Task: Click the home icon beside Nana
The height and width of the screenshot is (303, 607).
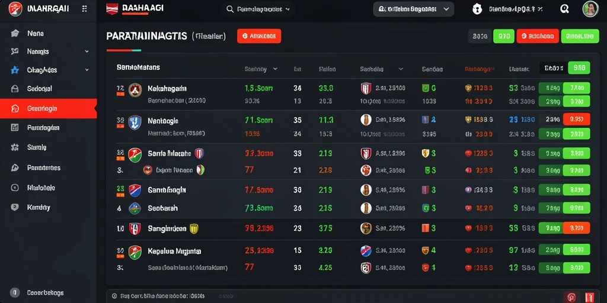Action: [15, 33]
